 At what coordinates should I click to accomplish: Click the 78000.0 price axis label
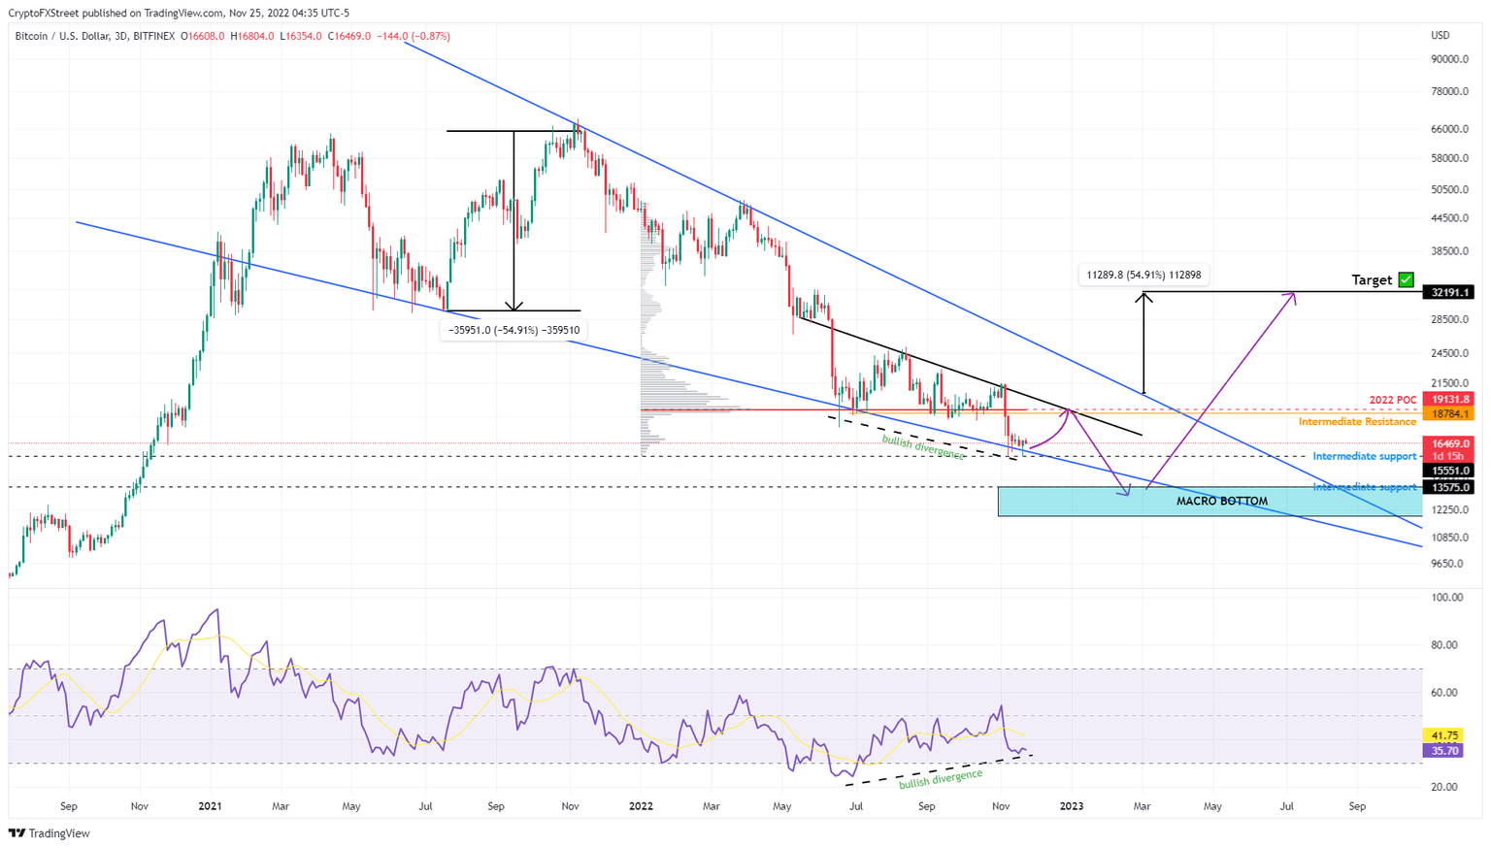pyautogui.click(x=1449, y=92)
